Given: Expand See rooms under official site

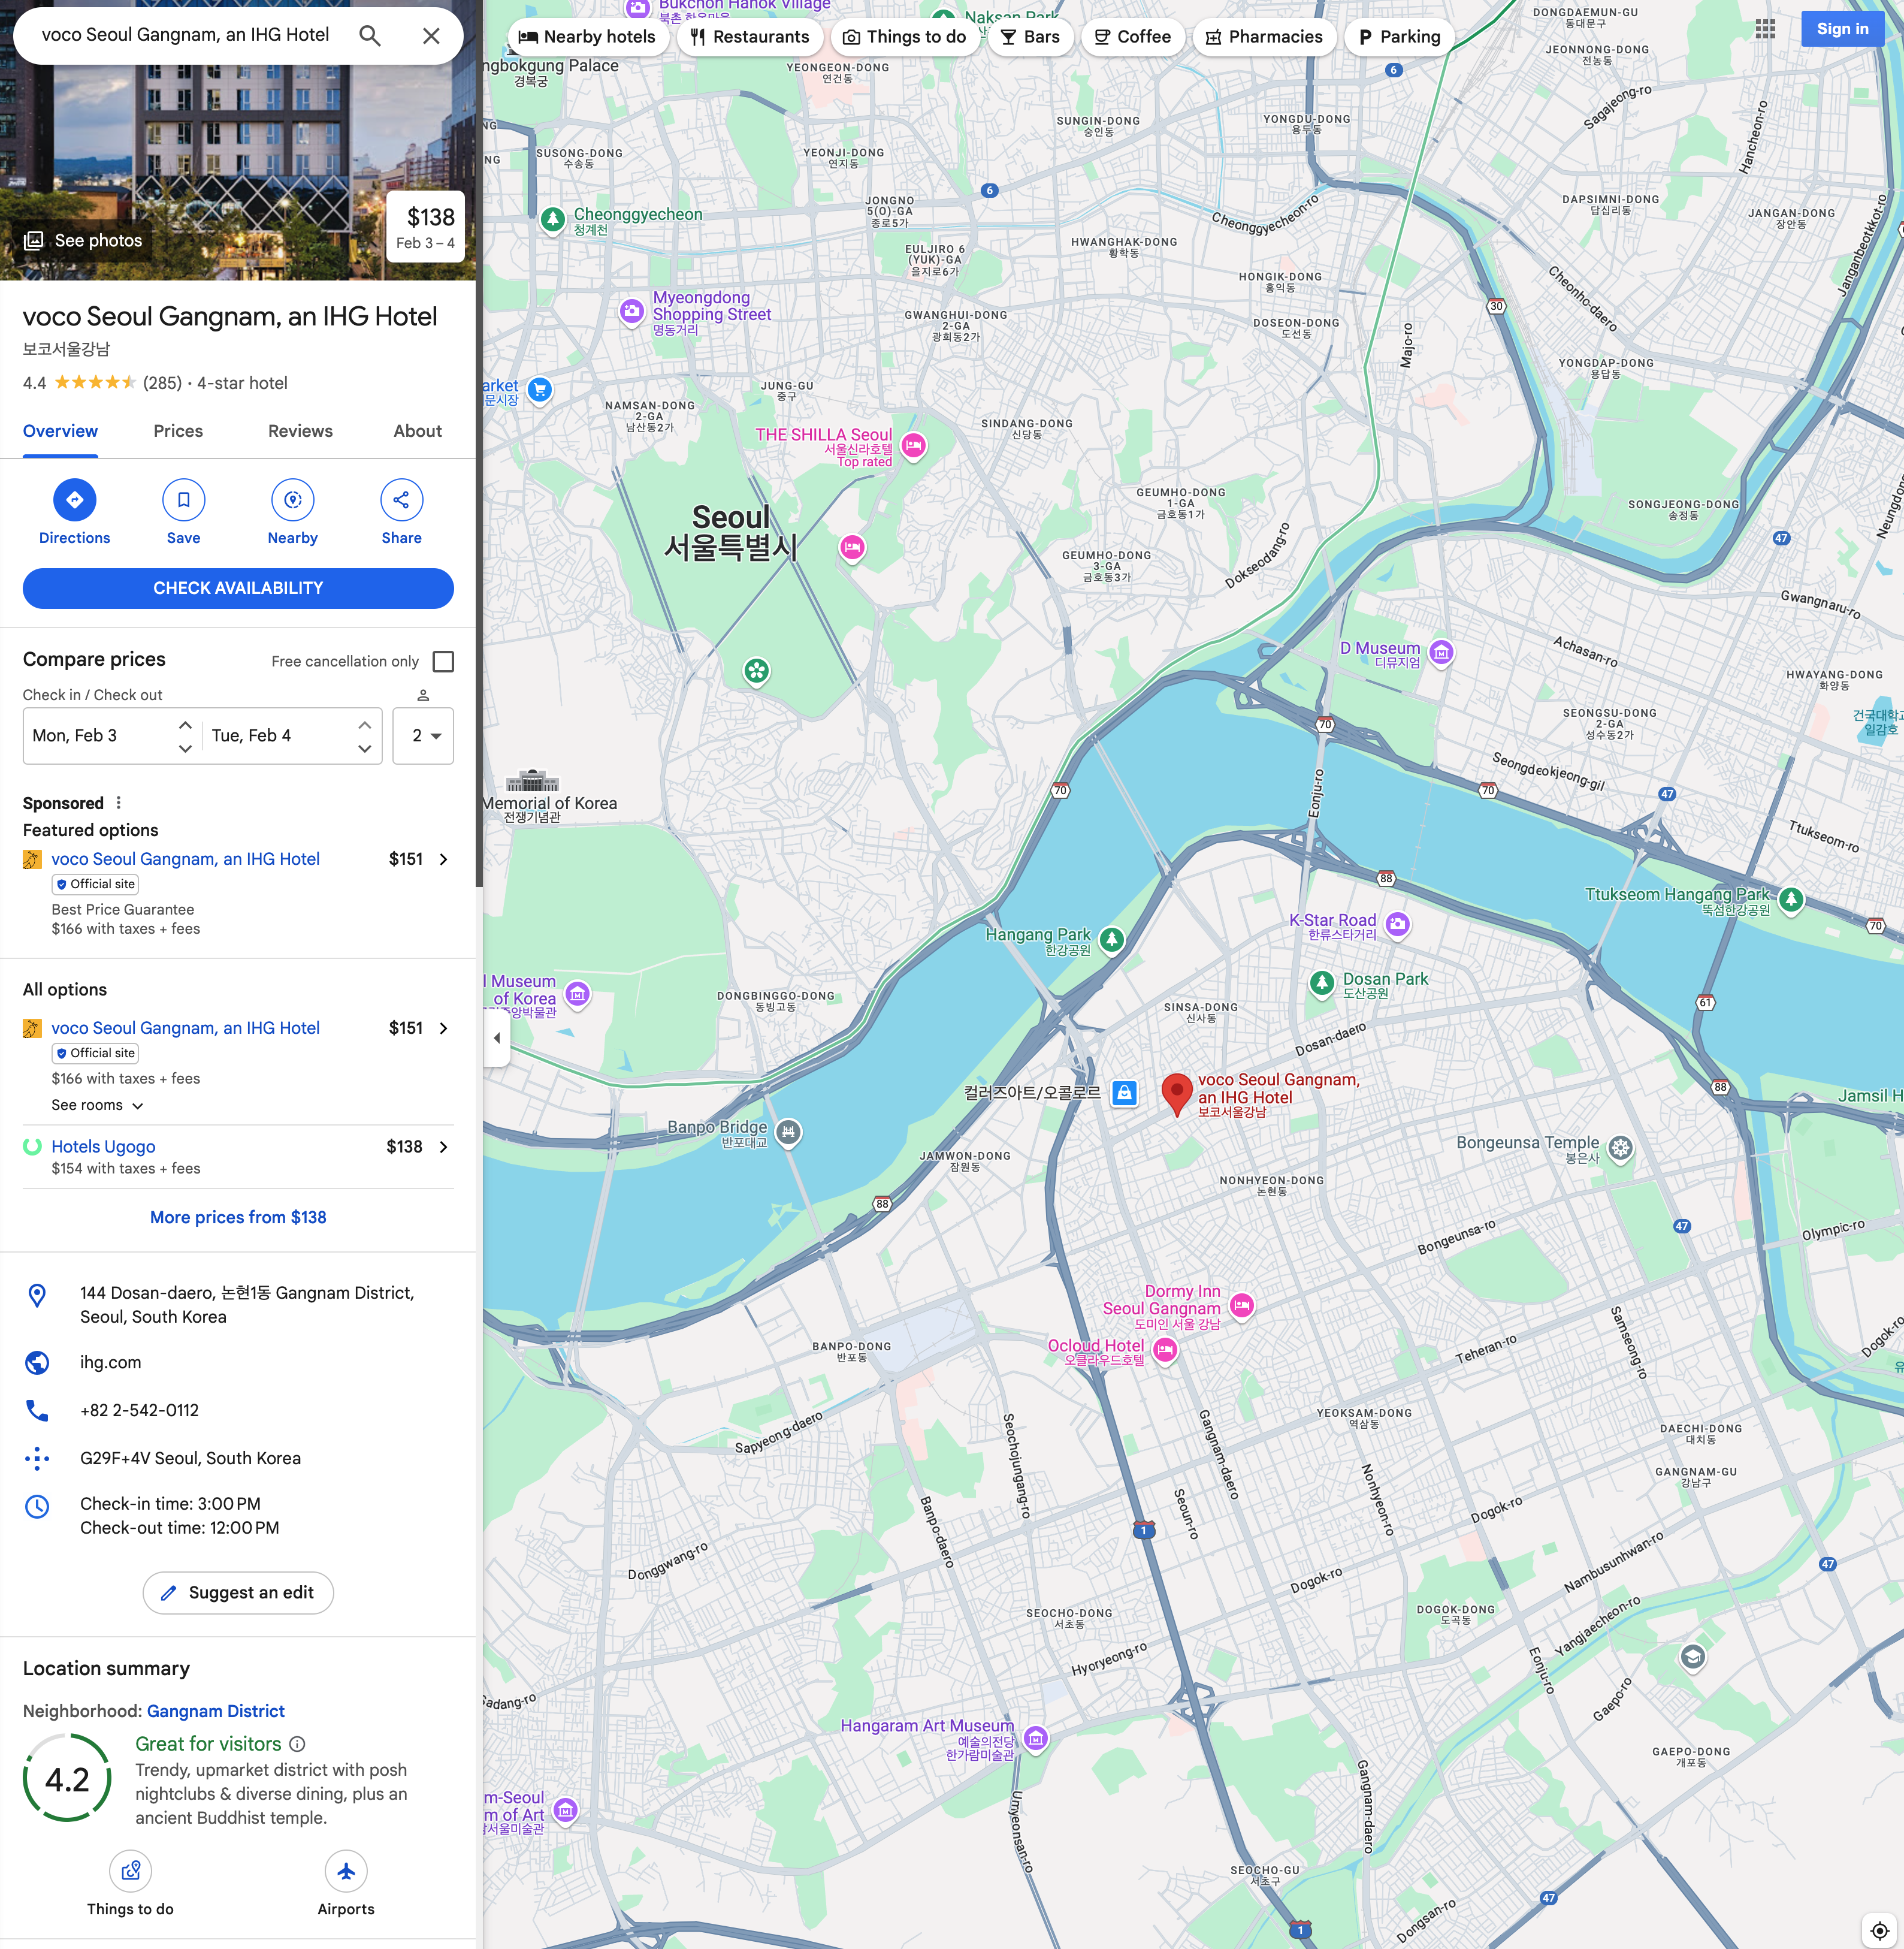Looking at the screenshot, I should coord(97,1106).
